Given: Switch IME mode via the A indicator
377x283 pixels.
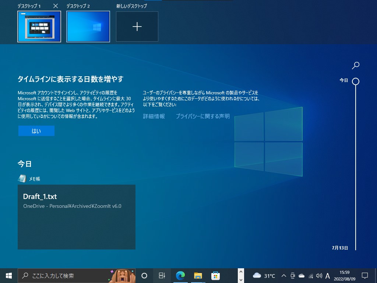Looking at the screenshot, I should pos(327,275).
